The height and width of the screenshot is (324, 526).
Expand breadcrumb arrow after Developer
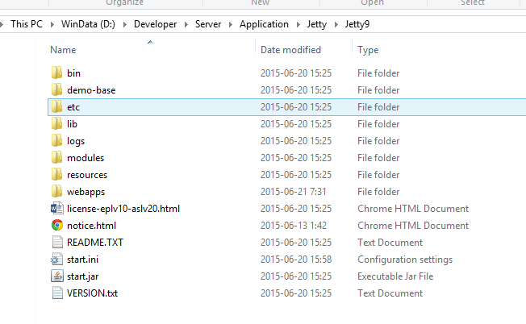coord(186,24)
